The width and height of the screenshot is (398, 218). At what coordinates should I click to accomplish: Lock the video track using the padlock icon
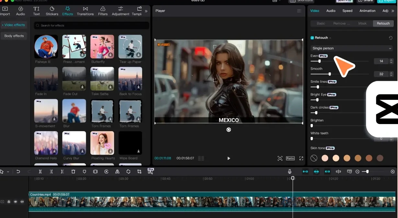tap(9, 202)
